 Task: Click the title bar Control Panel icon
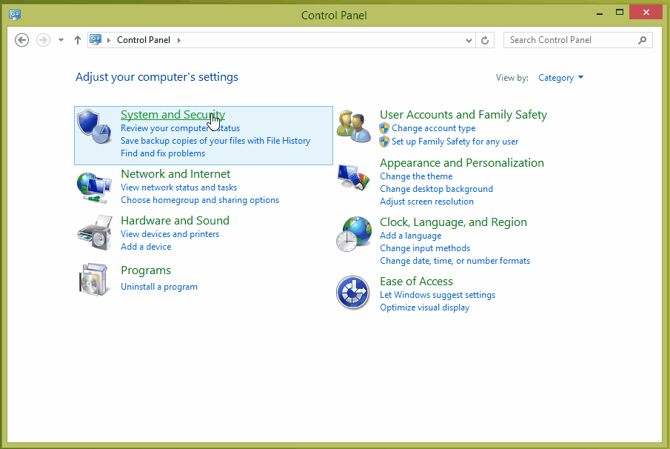pos(15,15)
